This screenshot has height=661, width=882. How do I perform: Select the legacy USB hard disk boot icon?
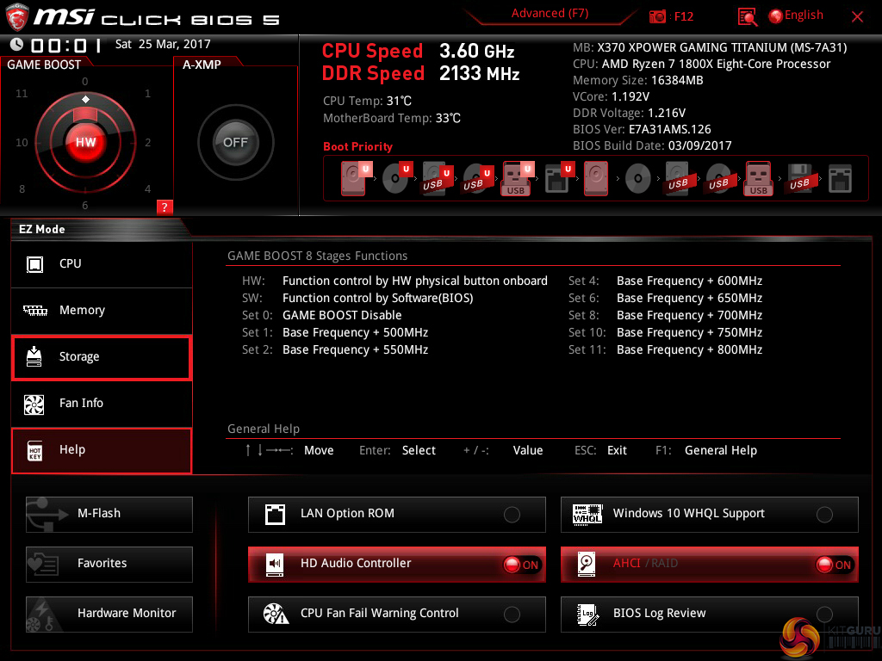pyautogui.click(x=678, y=179)
